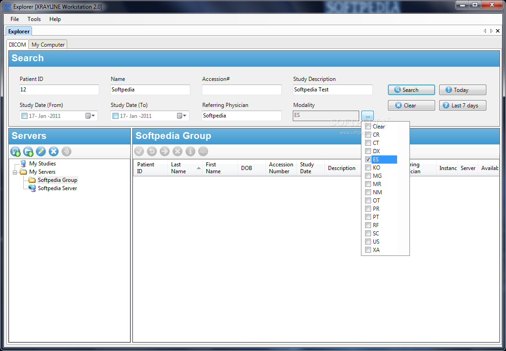Check the OT modality checkbox
The image size is (506, 351).
point(368,201)
